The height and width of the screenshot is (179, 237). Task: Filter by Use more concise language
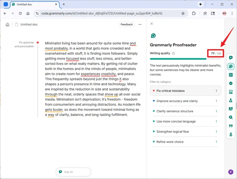185,121
